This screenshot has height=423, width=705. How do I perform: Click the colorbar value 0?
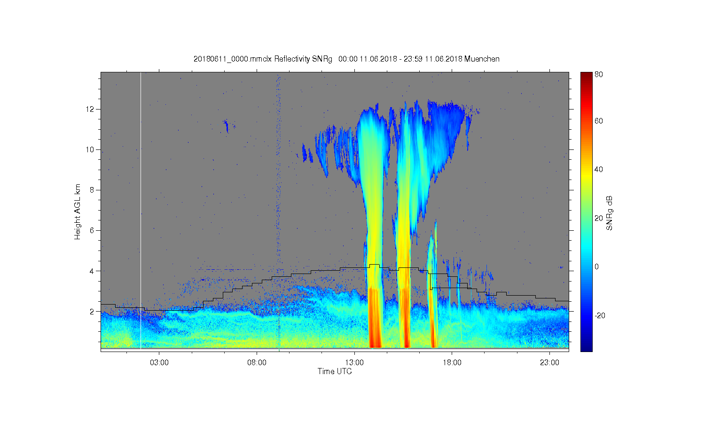[597, 266]
